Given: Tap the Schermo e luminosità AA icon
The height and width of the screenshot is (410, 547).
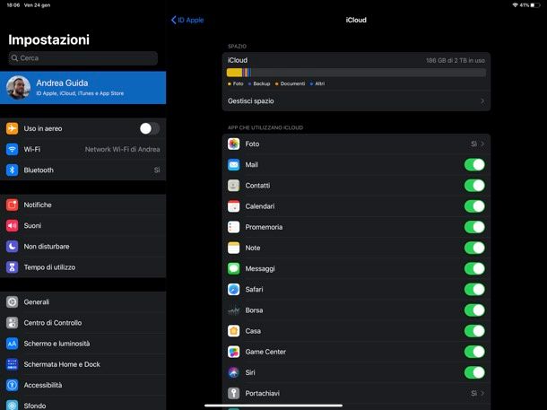Looking at the screenshot, I should [12, 344].
